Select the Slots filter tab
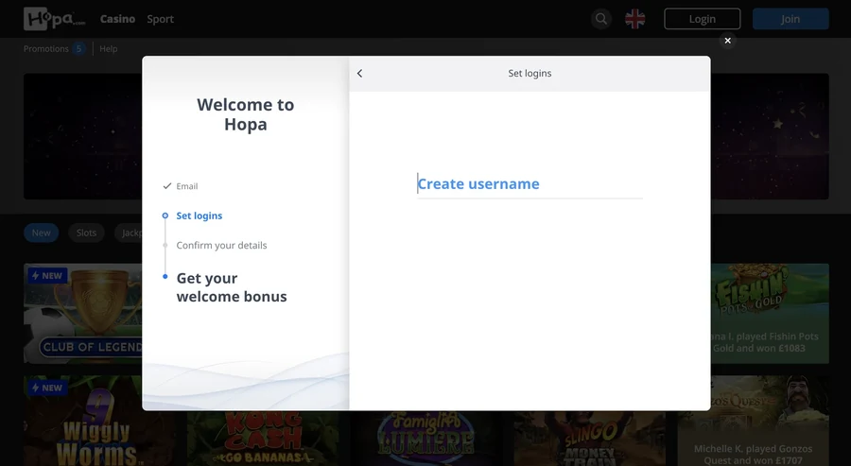This screenshot has height=466, width=851. click(86, 233)
